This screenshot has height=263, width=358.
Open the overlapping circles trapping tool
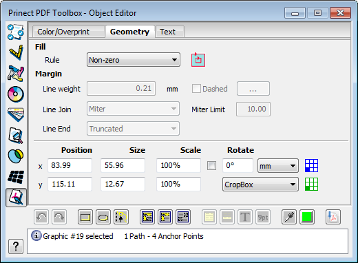pyautogui.click(x=16, y=156)
